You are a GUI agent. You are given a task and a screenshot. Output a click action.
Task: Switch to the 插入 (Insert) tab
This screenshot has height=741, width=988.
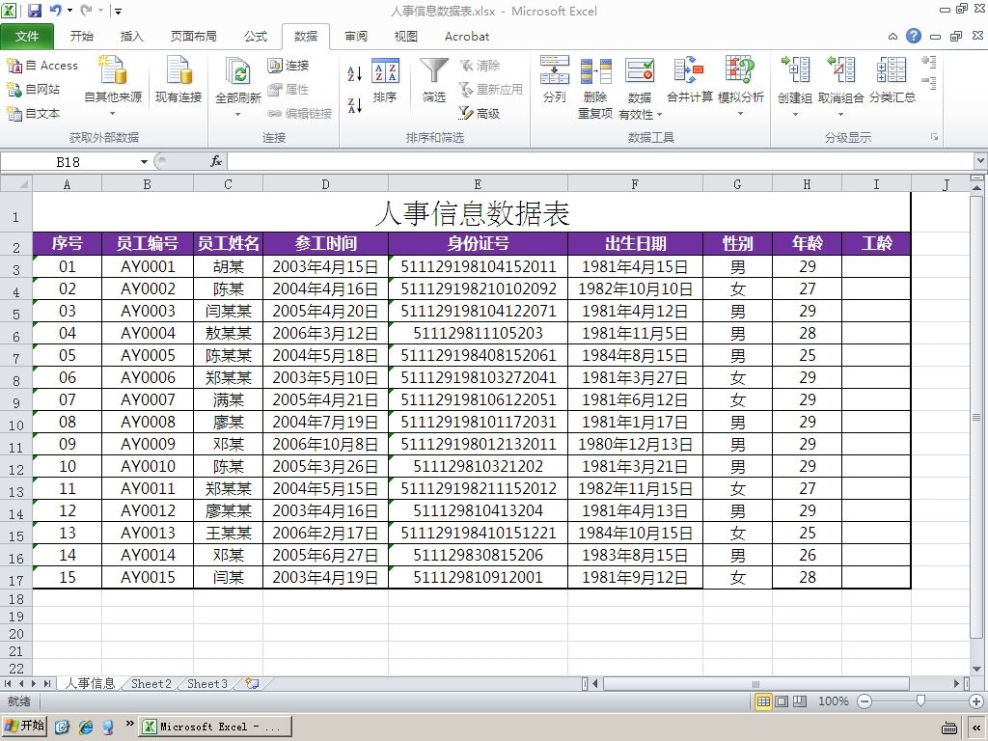[x=131, y=37]
